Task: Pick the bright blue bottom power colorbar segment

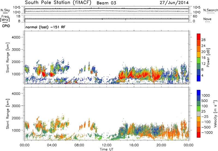Action: [199, 78]
